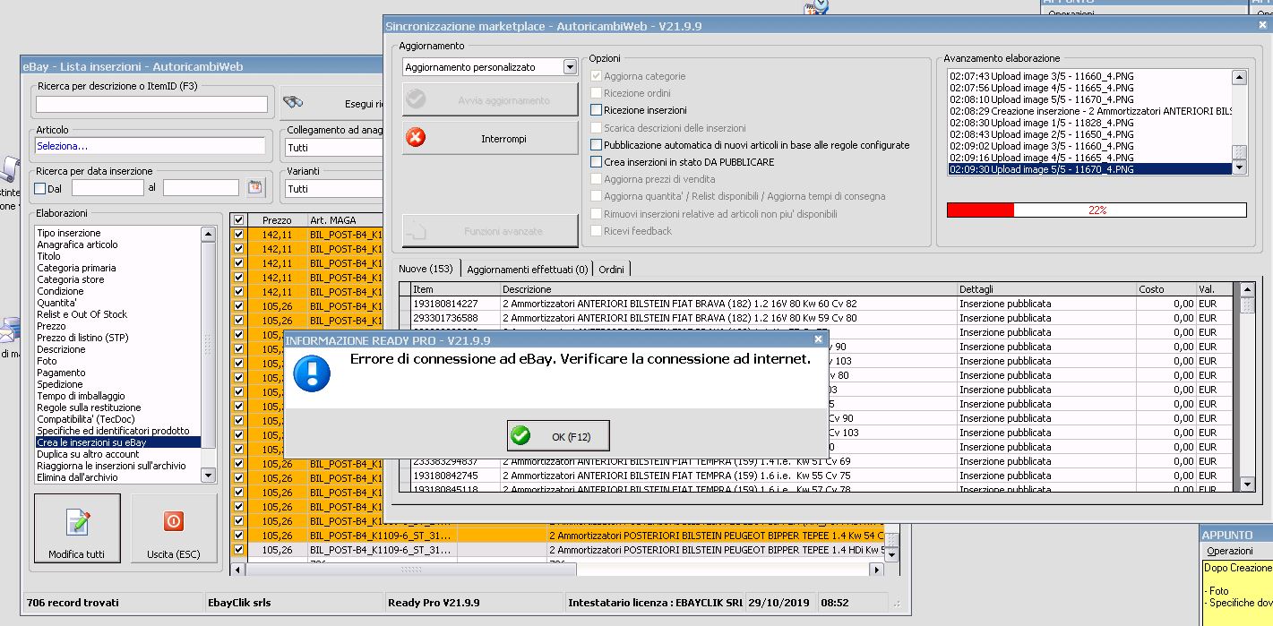Select Tipo inserzione in Elaborazioni list
The image size is (1273, 626).
coord(69,233)
